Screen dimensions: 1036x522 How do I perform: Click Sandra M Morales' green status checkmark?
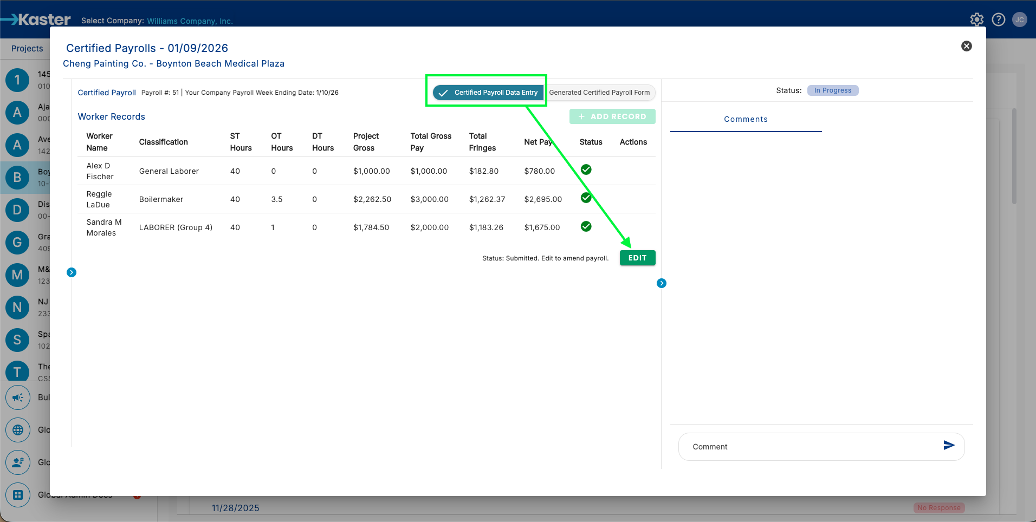(x=586, y=226)
